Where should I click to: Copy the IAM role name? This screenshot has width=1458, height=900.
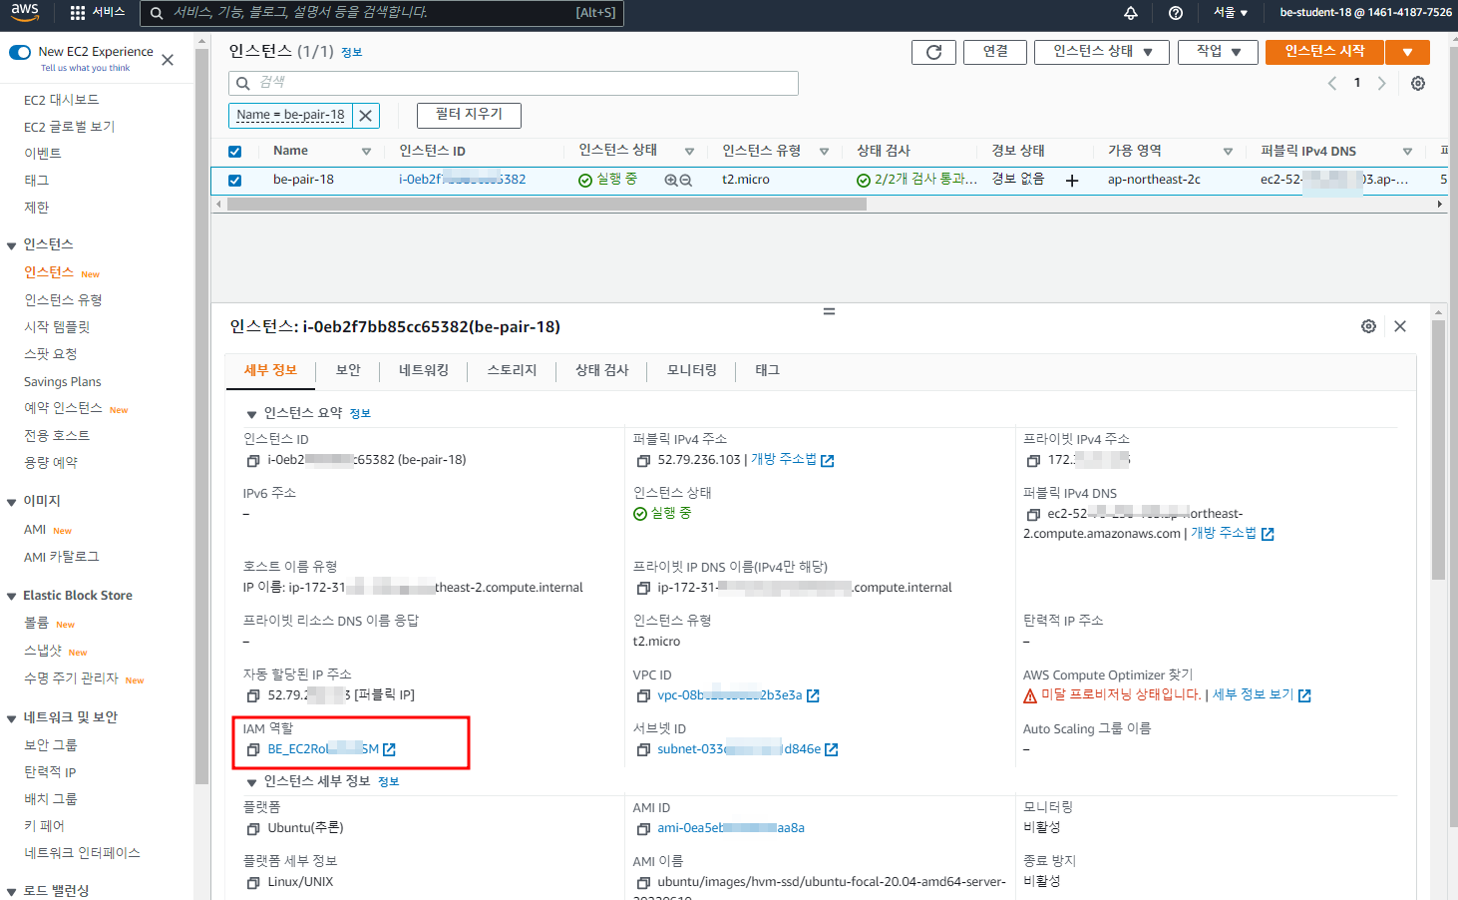click(x=253, y=750)
